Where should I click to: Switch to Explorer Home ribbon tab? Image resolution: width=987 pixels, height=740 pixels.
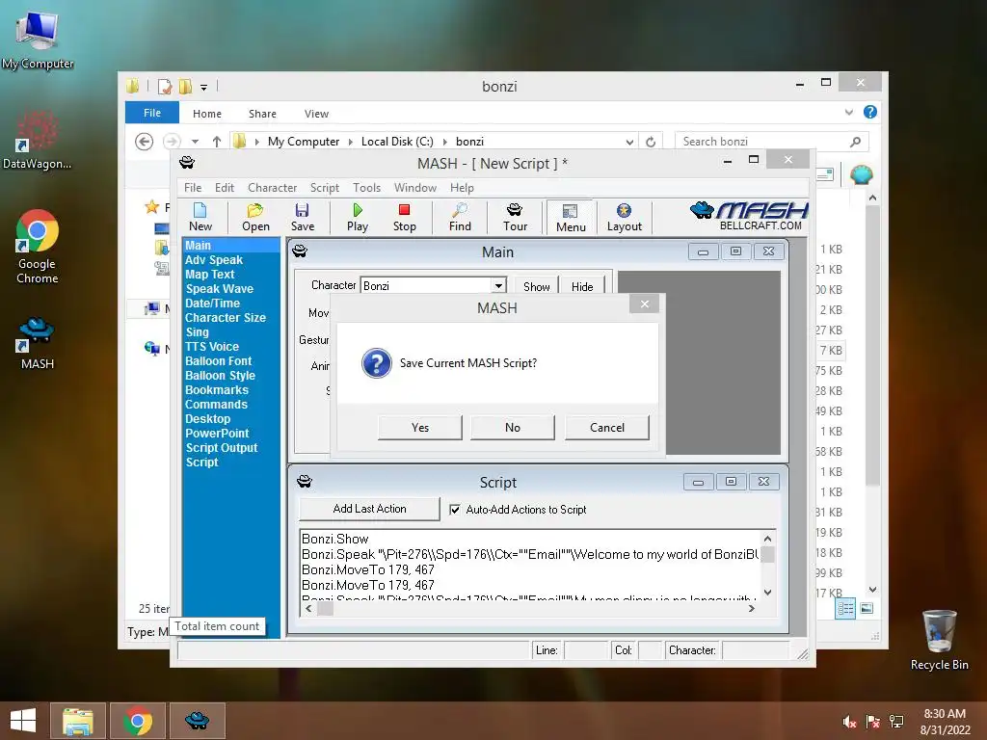tap(207, 114)
